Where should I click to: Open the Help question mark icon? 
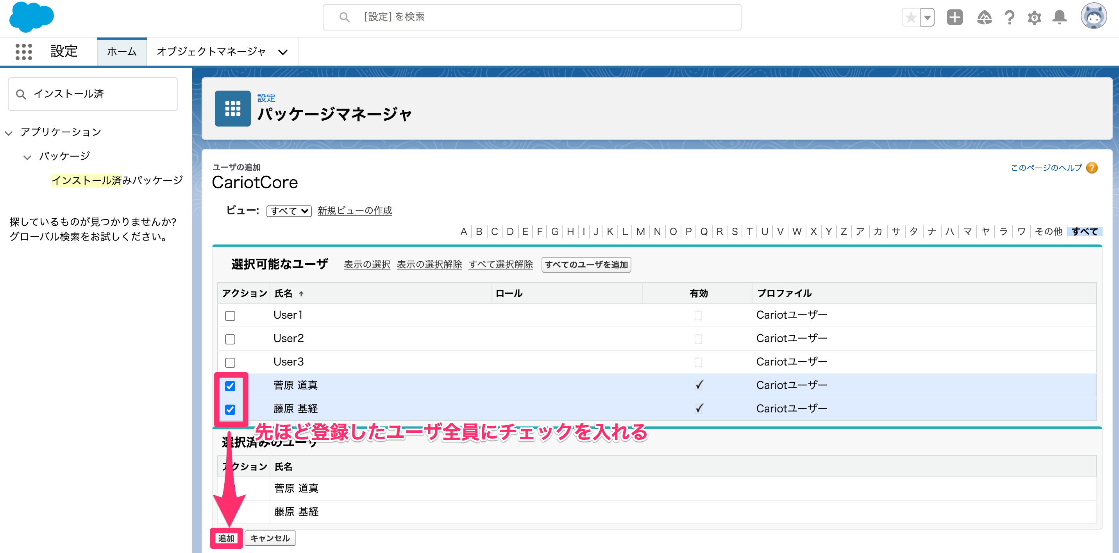(x=1009, y=18)
